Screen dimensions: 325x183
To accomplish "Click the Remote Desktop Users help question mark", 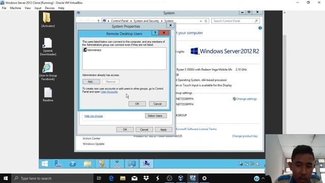I will tap(155, 33).
